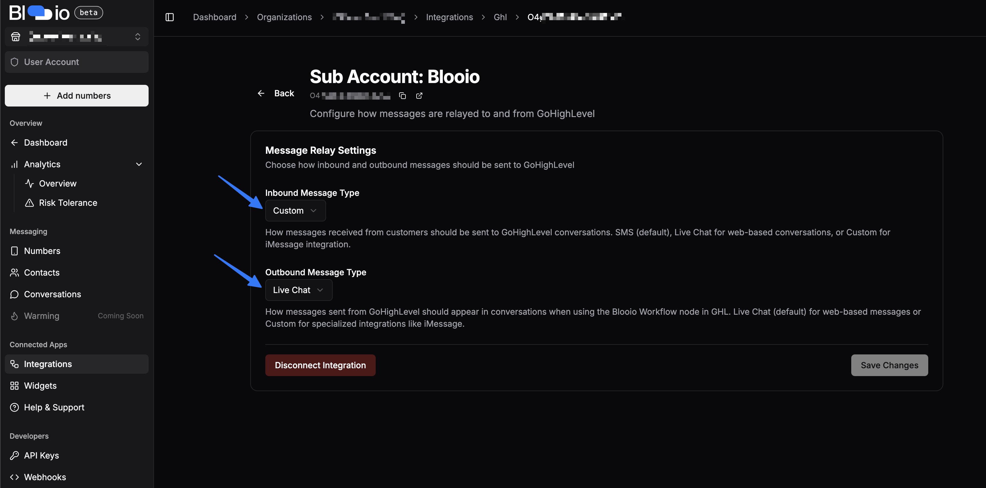This screenshot has width=986, height=488.
Task: Click the Numbers phone icon
Action: pos(14,251)
